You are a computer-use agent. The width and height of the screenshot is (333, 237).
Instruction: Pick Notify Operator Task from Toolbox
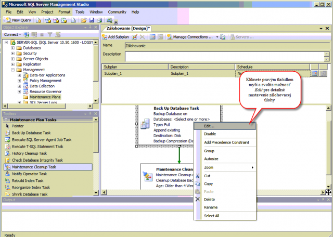click(x=48, y=174)
